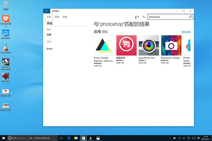Maximize the Store window
212x141 pixels.
point(184,11)
